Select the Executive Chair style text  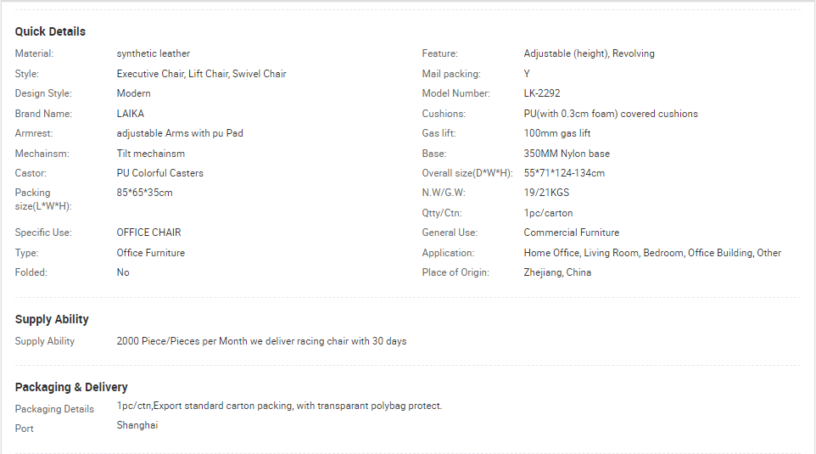tap(150, 74)
